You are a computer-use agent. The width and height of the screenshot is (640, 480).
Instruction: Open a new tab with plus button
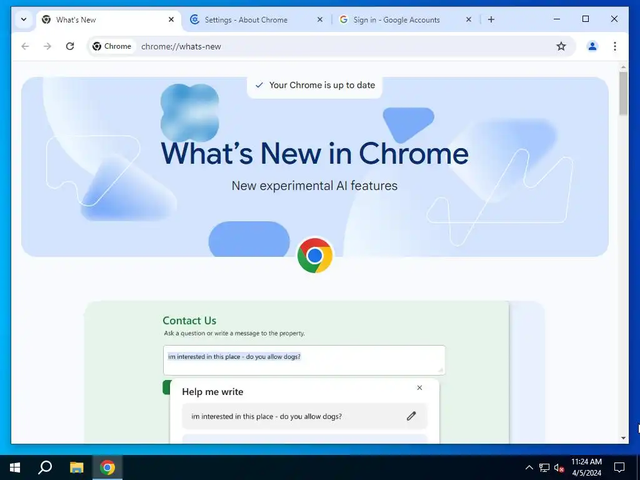click(x=491, y=19)
